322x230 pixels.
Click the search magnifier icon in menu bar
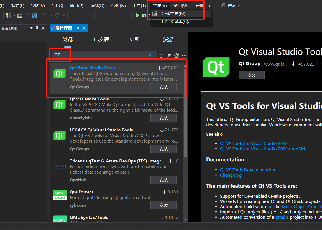(x=223, y=5)
